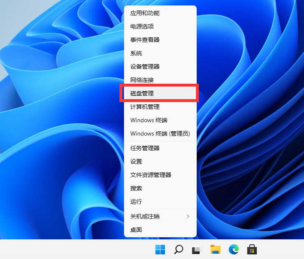Open 事件查看器 from the menu
The width and height of the screenshot is (304, 259).
(x=145, y=40)
